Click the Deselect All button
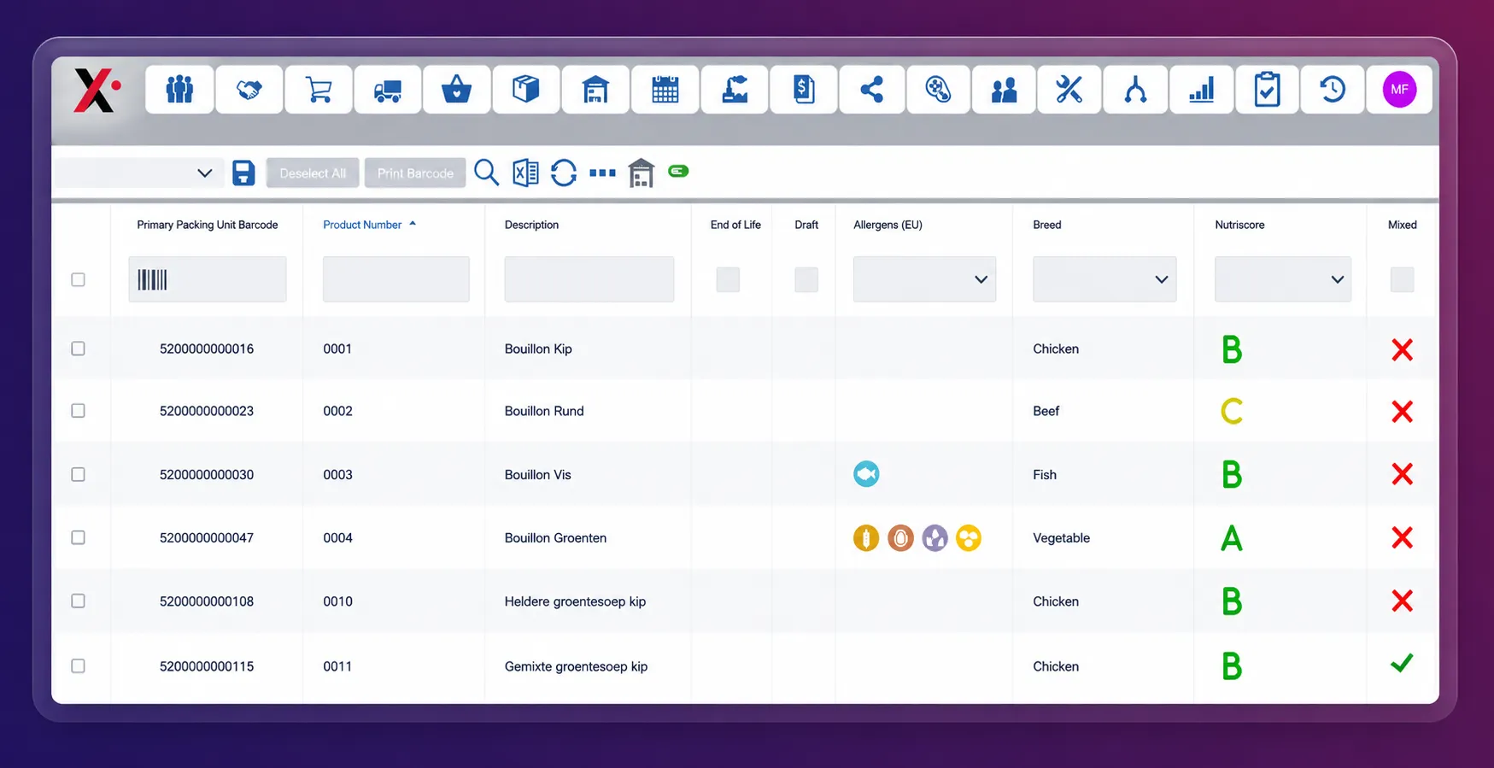The height and width of the screenshot is (768, 1494). point(313,173)
